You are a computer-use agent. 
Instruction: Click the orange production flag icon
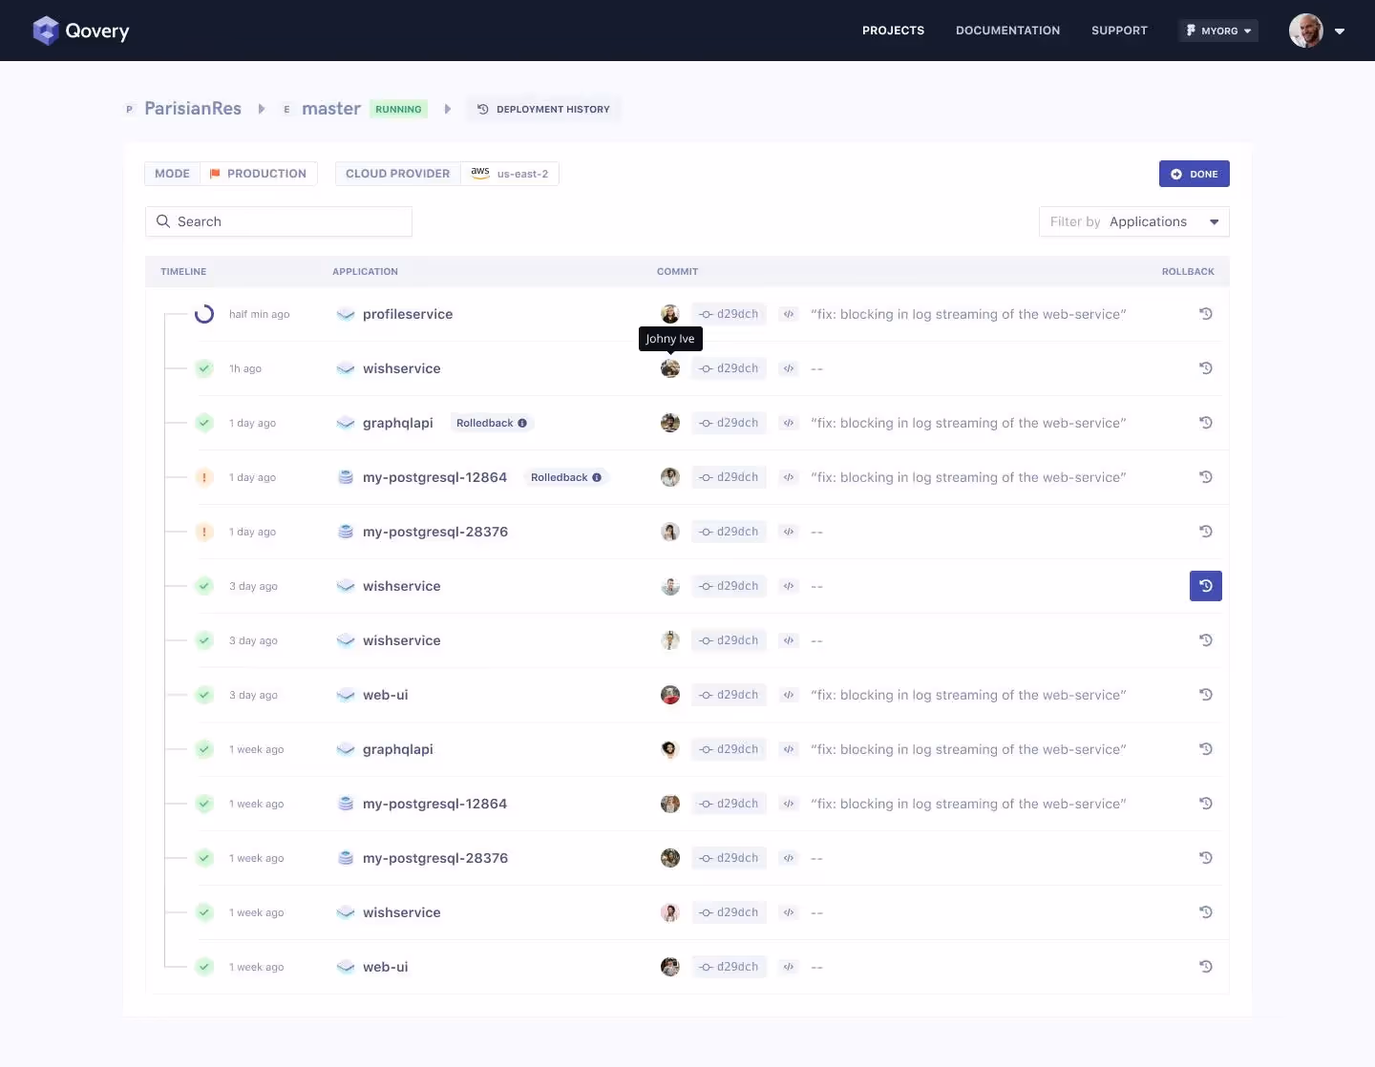tap(215, 174)
